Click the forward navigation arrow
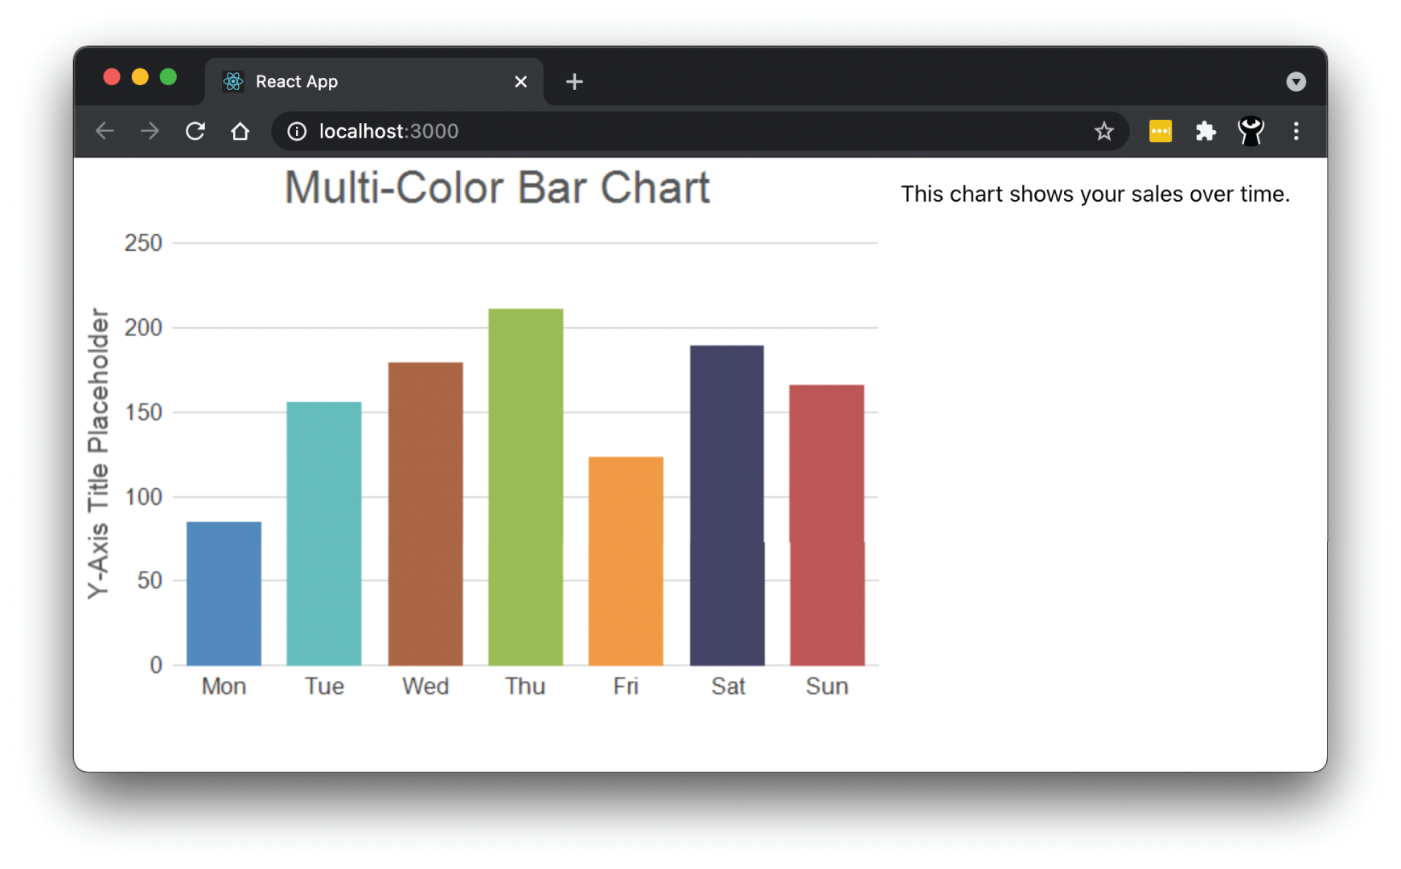Viewport: 1401px width, 869px height. coord(150,131)
